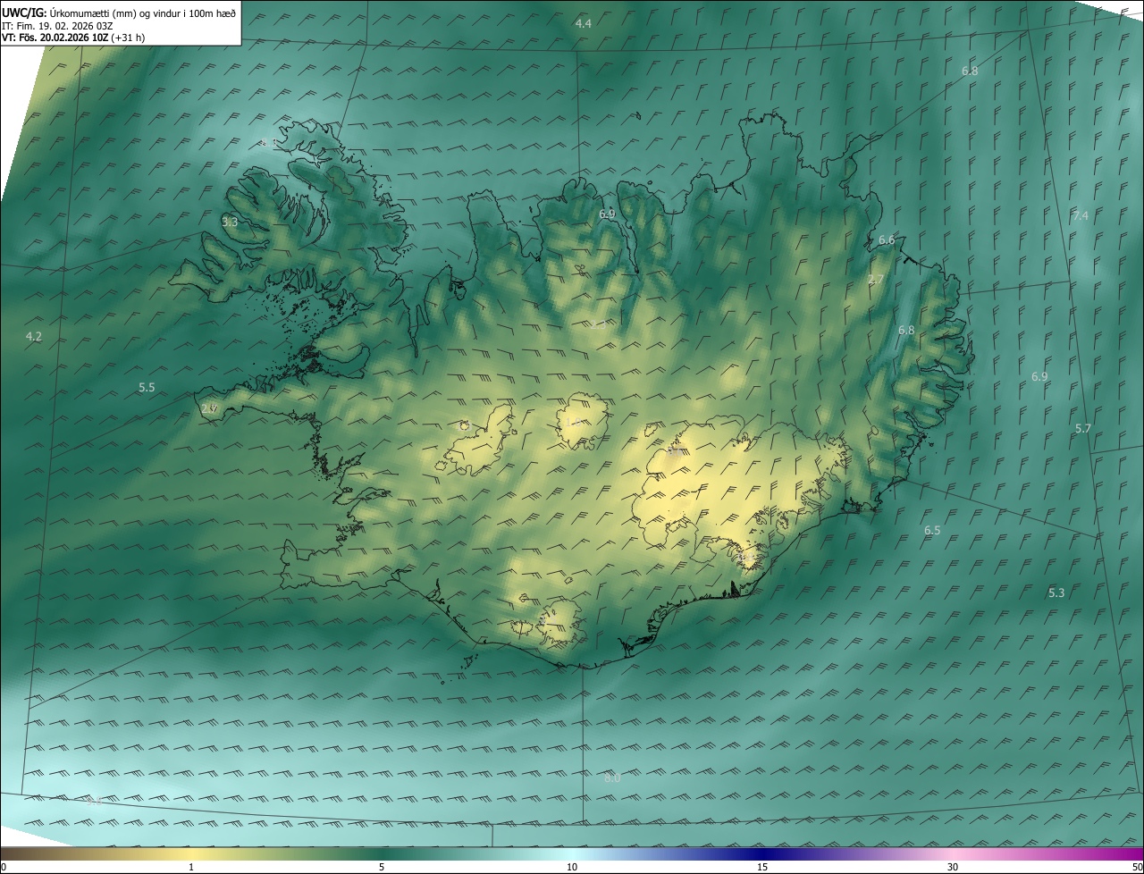Click the colour scale label 30
Screen dimensions: 1144x874
(x=953, y=867)
